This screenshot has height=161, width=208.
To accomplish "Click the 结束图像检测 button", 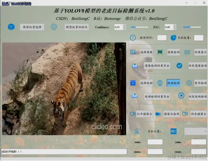I will pos(197,66).
